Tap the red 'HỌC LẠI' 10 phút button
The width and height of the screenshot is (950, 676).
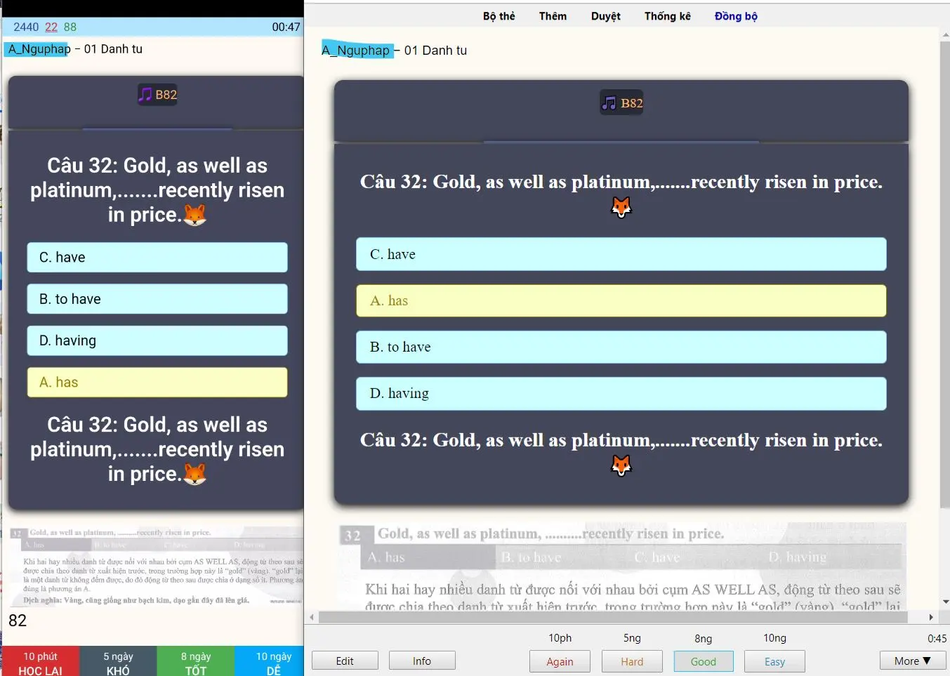[40, 663]
